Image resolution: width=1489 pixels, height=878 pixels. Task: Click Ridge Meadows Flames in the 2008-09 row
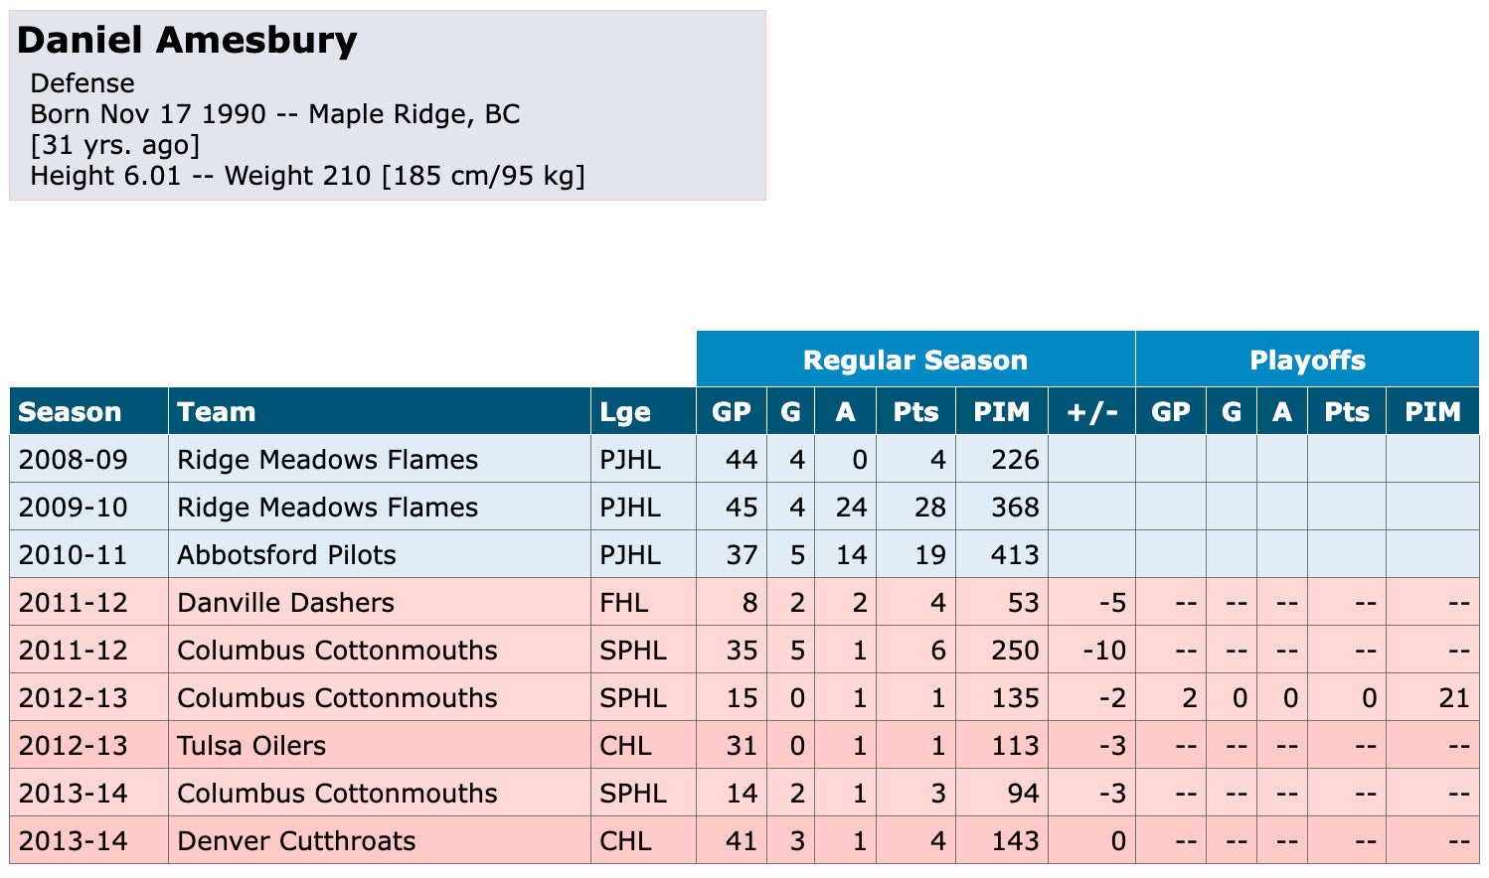[327, 459]
